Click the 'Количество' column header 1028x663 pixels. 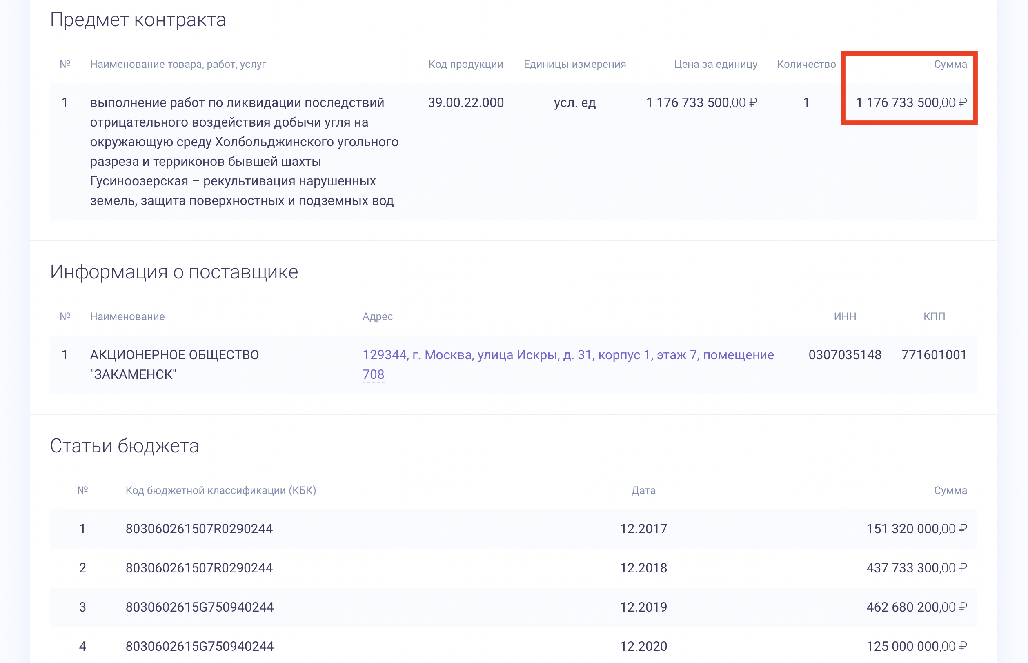tap(806, 64)
